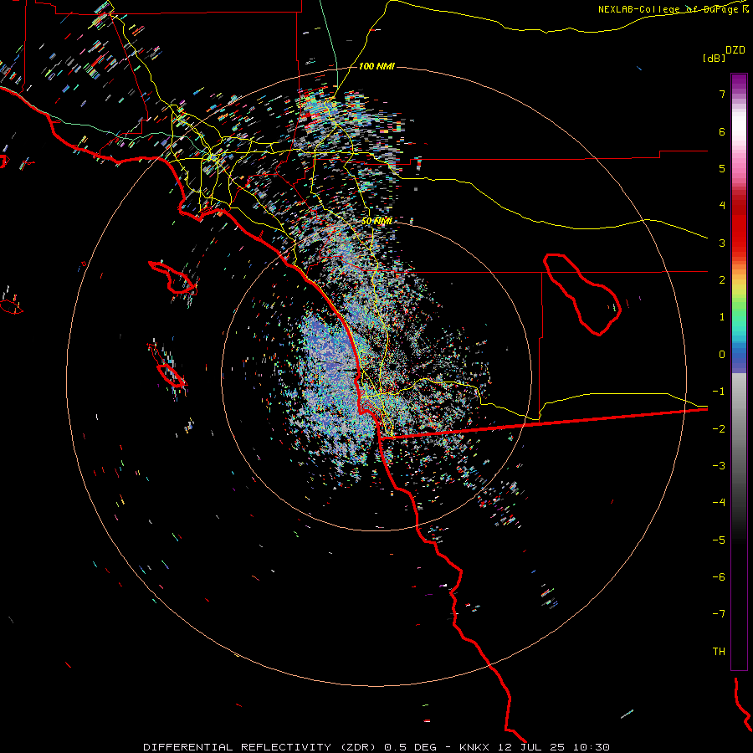Select the 0 value on the scale

click(722, 355)
